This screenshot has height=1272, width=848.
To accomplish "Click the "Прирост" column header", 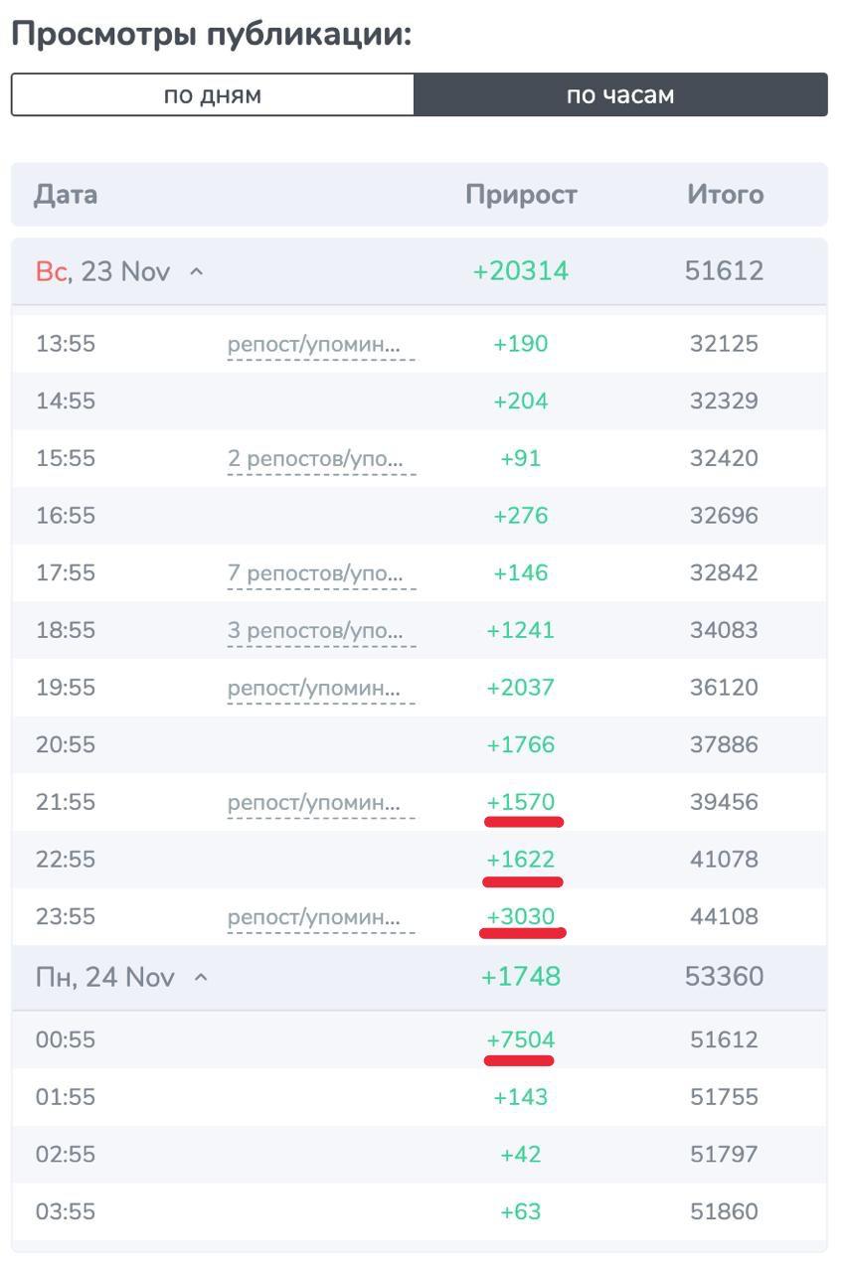I will 521,195.
